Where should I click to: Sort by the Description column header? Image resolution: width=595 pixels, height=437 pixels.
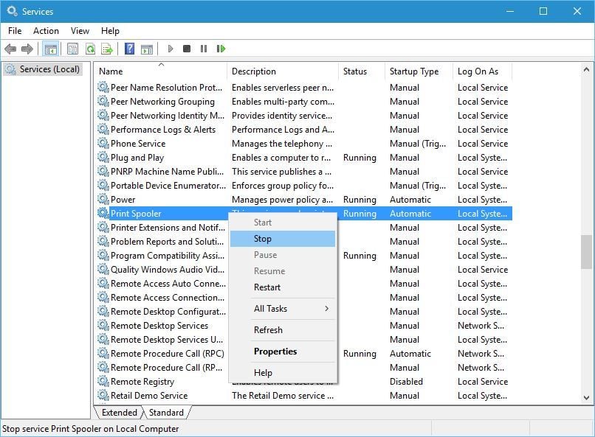[x=283, y=71]
